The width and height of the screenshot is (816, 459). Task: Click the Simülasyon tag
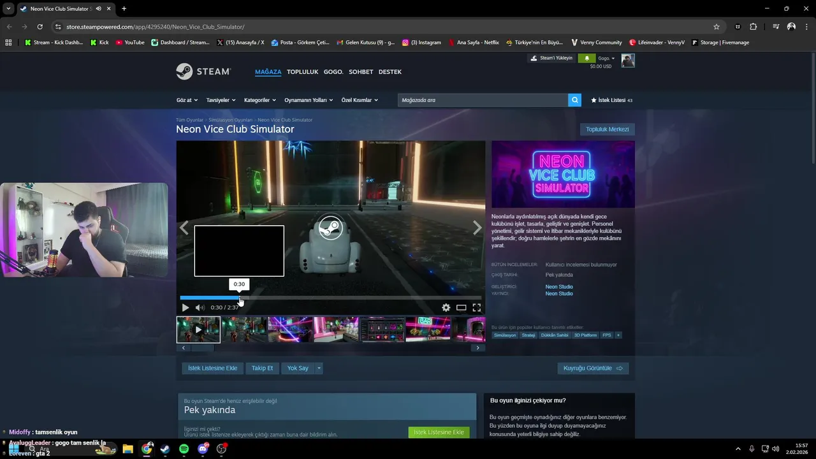pyautogui.click(x=505, y=335)
